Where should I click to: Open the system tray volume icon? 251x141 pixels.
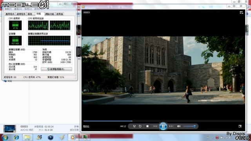[230, 137]
